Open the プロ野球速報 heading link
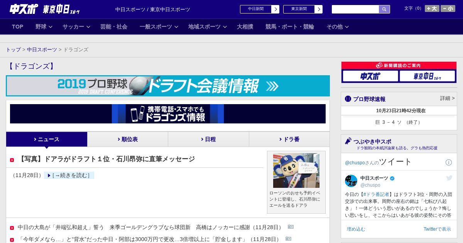 (x=369, y=99)
